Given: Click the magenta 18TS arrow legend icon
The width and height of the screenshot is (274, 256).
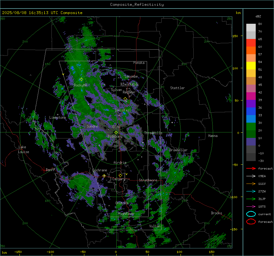Looking at the screenshot, I should (251, 207).
